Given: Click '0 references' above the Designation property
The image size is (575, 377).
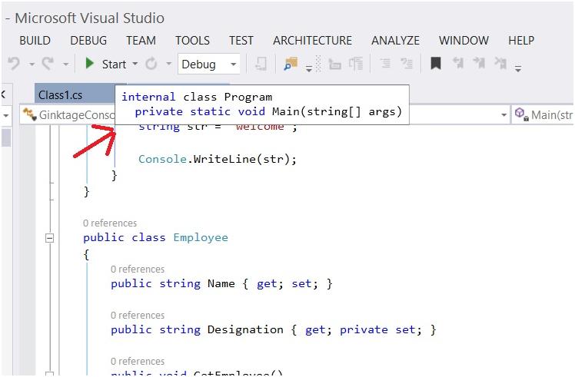Looking at the screenshot, I should point(138,316).
